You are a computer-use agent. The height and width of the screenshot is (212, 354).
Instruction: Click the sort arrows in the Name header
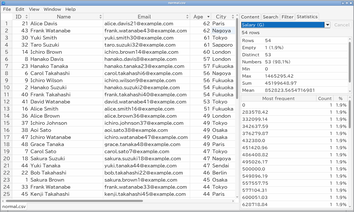pos(100,17)
